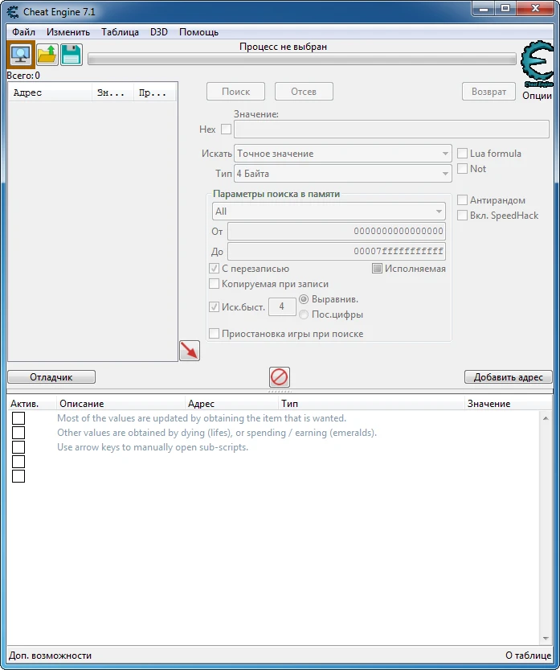The height and width of the screenshot is (670, 560).
Task: Toggle Иск.быст. checkbox
Action: [x=215, y=306]
